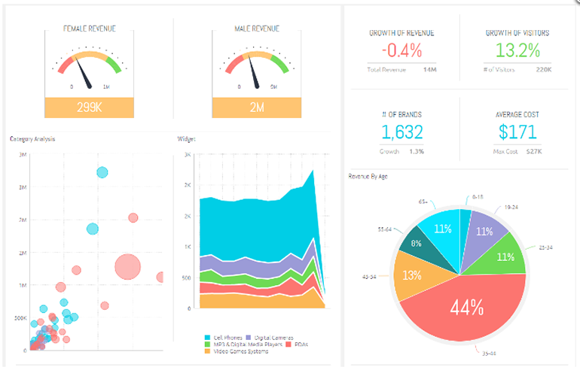Screen dimensions: 580x370
Task: Click the largest red bubble in Category Analysis
Action: [128, 266]
